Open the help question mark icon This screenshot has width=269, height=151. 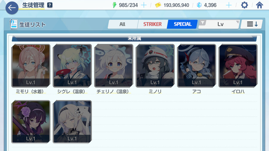50,5
